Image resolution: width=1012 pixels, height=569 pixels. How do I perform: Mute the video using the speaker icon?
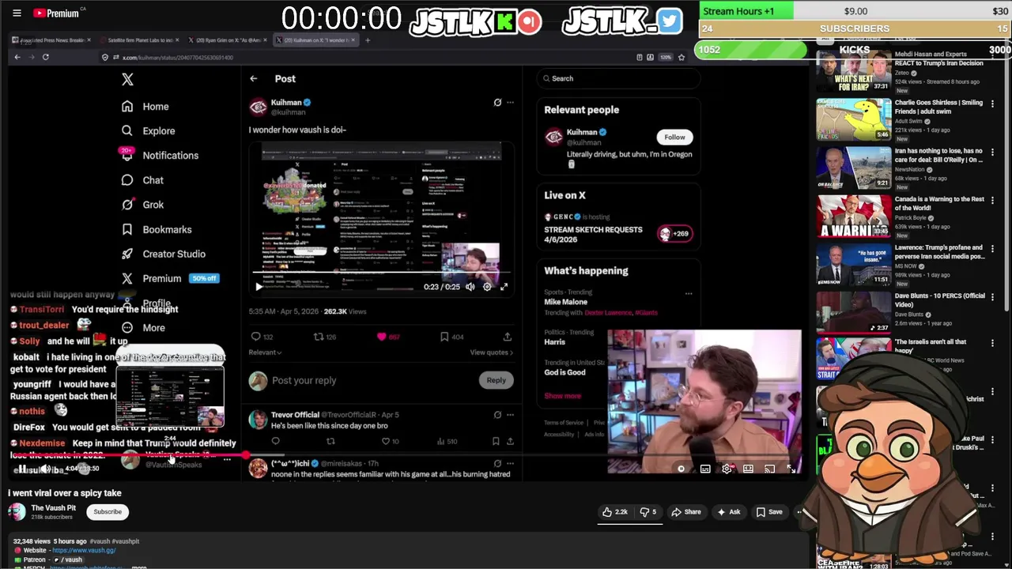point(45,469)
